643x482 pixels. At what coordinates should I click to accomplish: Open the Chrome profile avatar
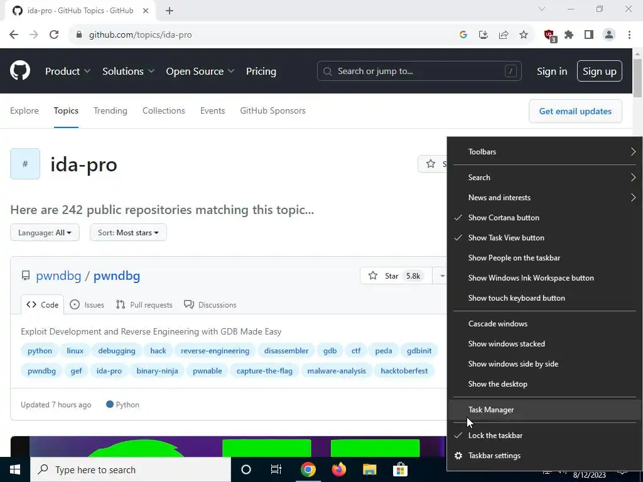(x=609, y=35)
